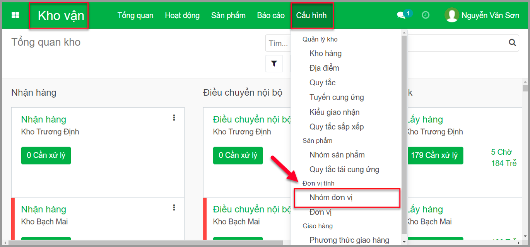Viewport: 530px width, 247px height.
Task: Open kebab menu on Kho Bạch Mai Nhận hàng card
Action: [174, 208]
